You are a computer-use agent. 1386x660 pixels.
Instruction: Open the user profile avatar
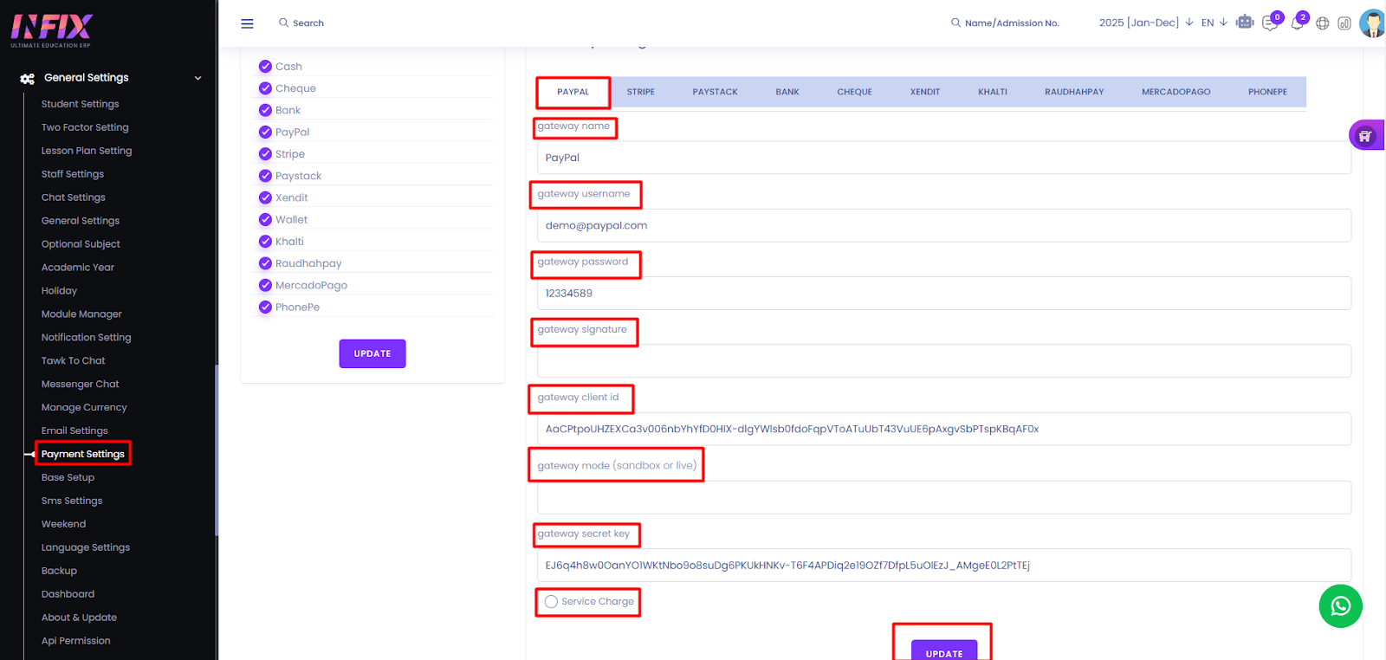1372,23
